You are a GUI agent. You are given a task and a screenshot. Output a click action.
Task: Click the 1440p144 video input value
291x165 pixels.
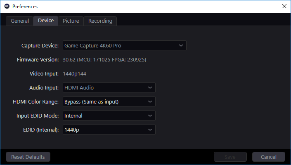click(x=74, y=74)
